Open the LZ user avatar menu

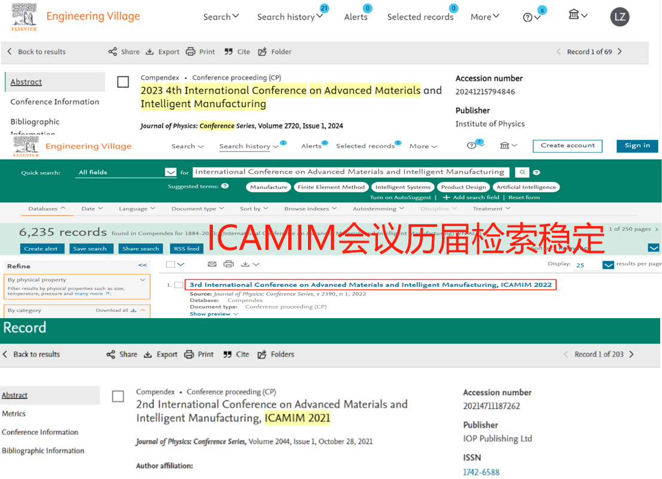click(x=620, y=17)
